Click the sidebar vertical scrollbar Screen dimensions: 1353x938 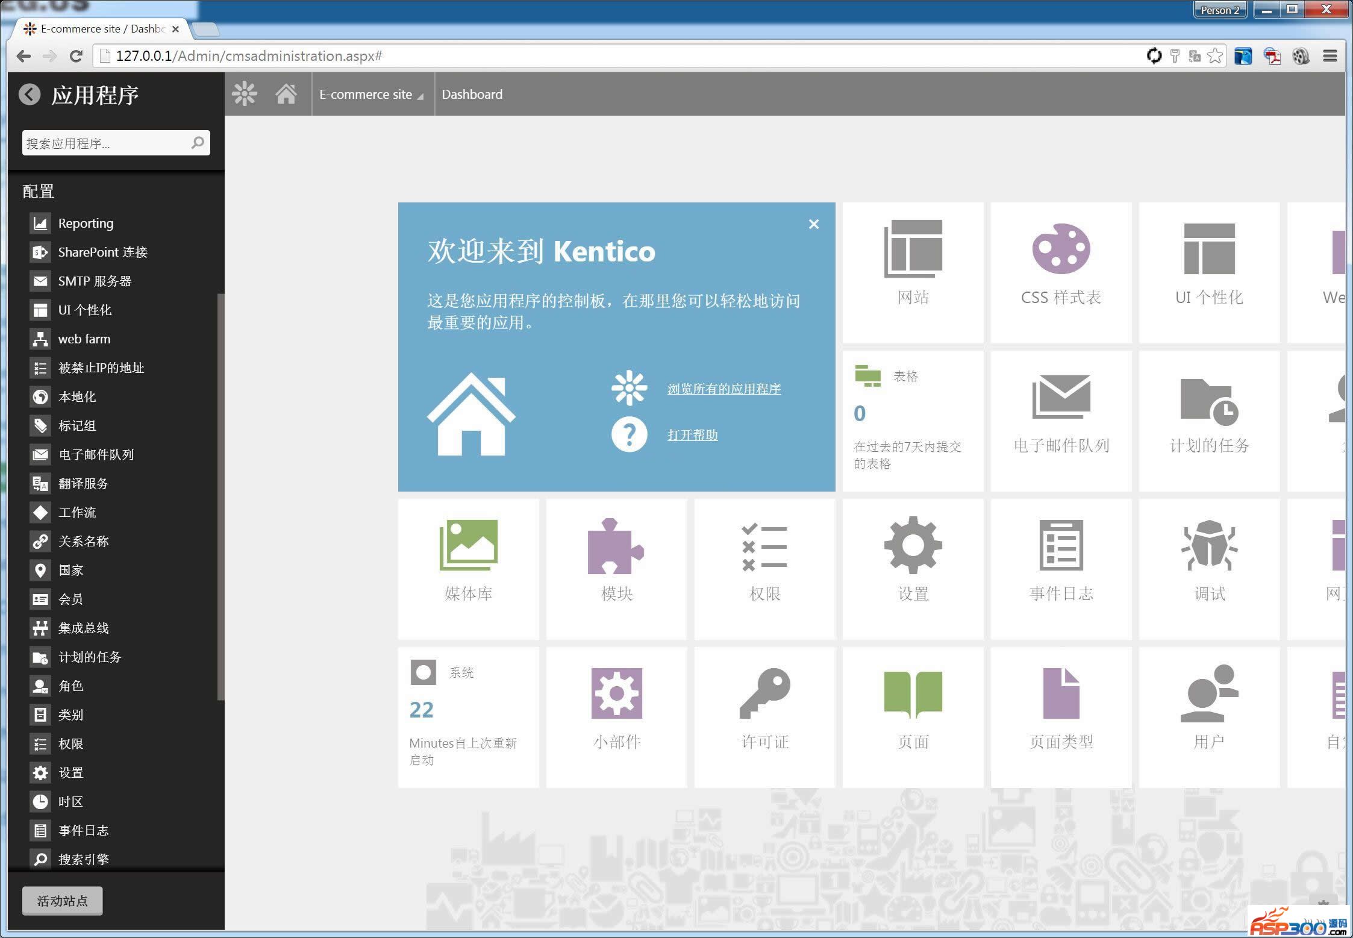220,494
